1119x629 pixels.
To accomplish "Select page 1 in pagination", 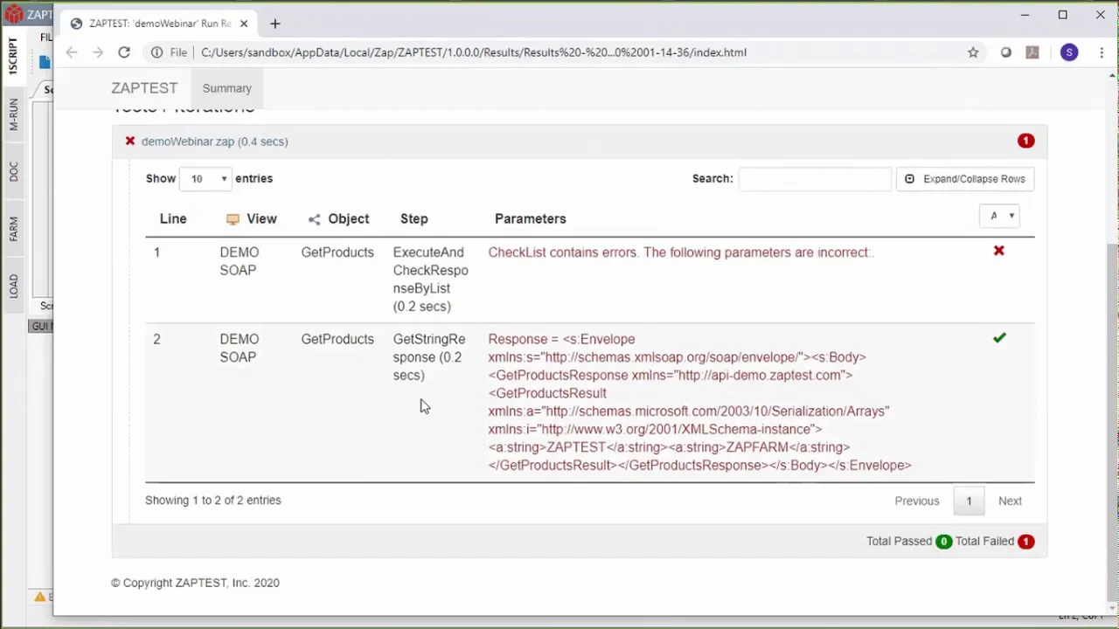I will 969,501.
